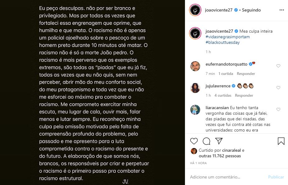Screen dimensions: 288x185
Task: Open the #blackouttuesday hashtag
Action: coord(223,42)
